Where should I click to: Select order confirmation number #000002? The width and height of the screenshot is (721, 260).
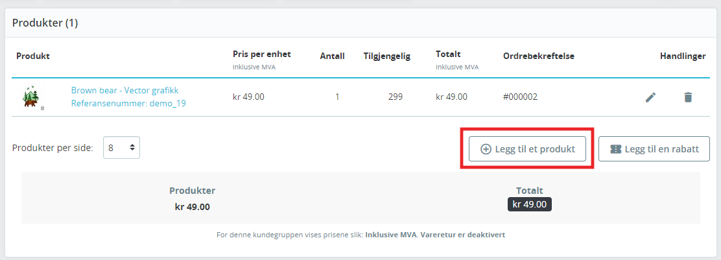click(x=521, y=97)
